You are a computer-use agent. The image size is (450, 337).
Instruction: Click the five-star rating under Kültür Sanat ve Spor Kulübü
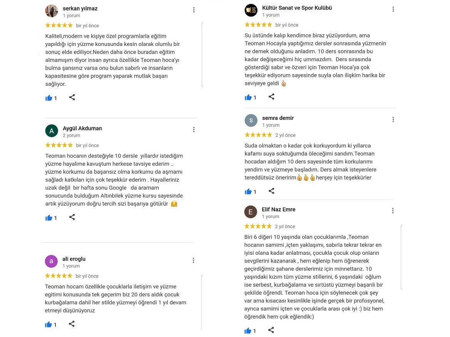258,24
